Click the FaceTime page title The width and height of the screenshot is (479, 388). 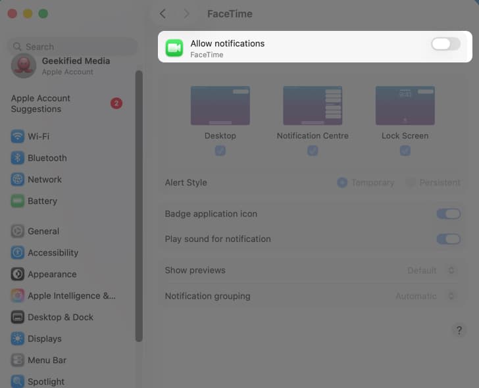pyautogui.click(x=230, y=14)
